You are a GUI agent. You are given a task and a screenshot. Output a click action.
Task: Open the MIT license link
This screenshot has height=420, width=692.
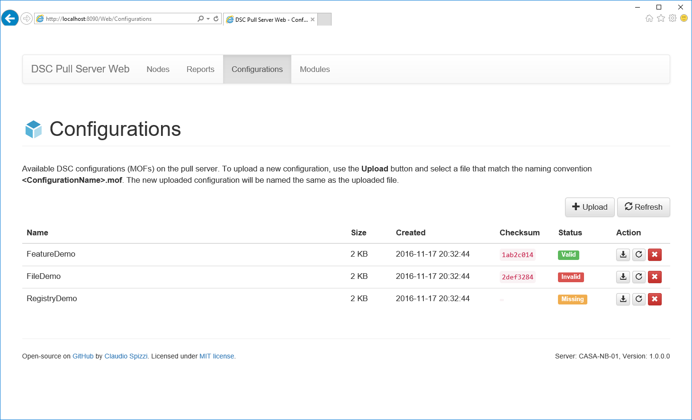click(217, 356)
